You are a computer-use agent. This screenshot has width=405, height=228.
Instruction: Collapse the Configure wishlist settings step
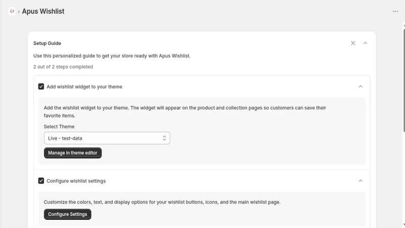360,181
